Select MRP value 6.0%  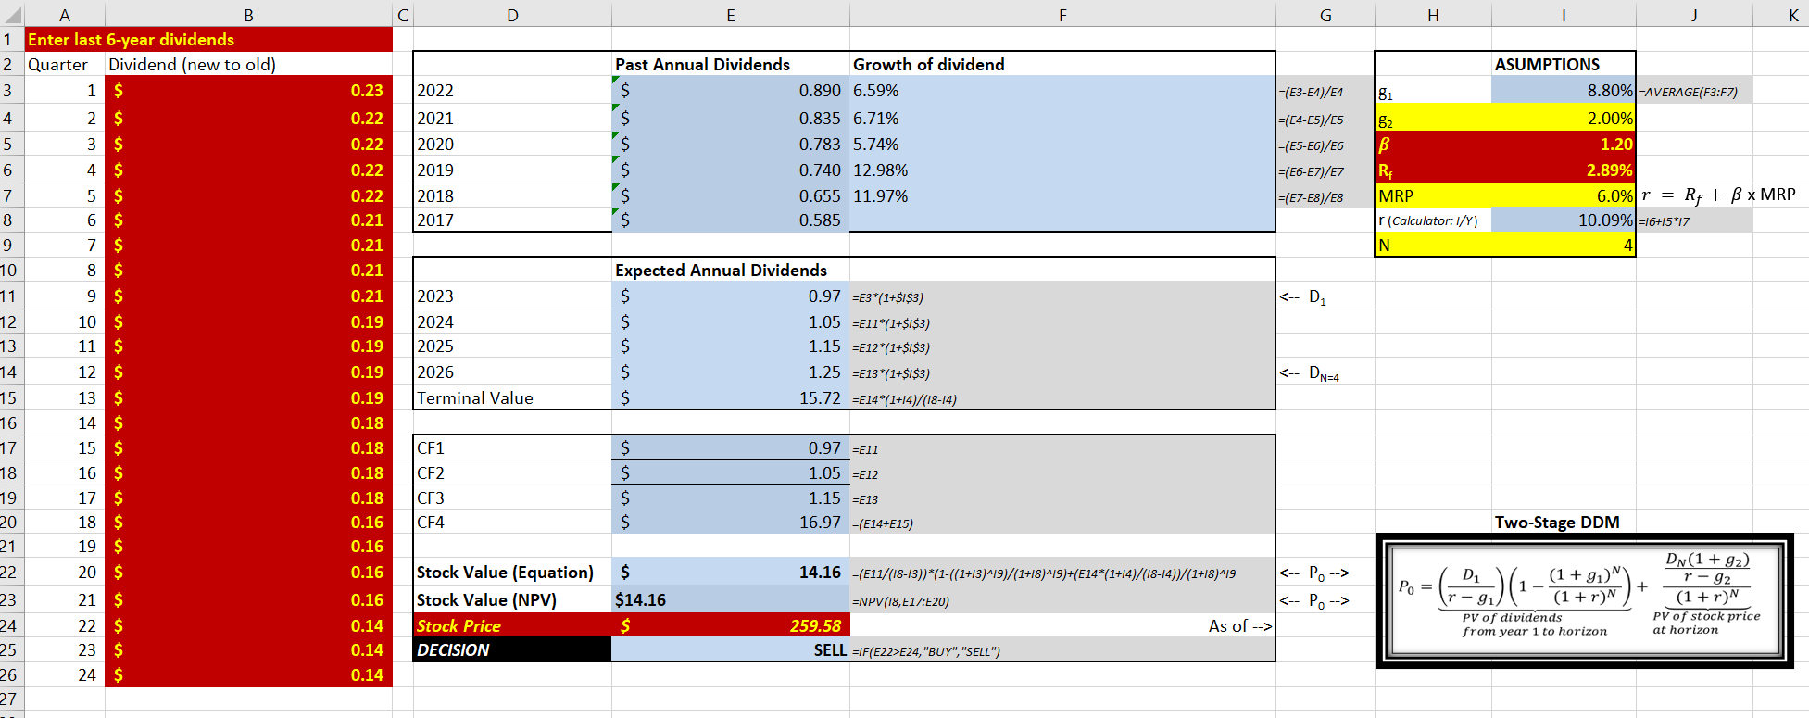1564,195
